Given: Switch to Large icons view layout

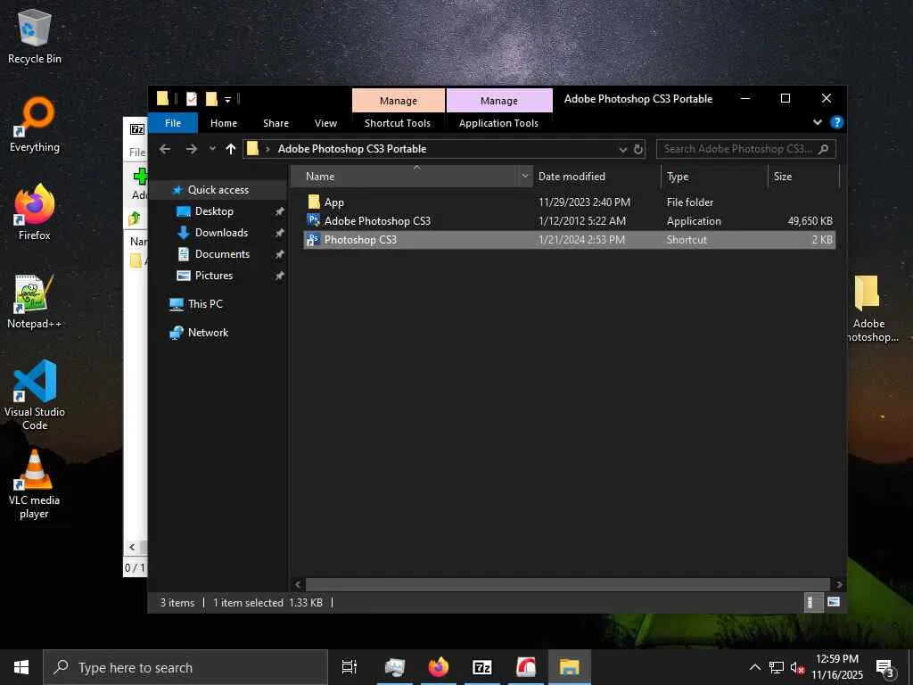Looking at the screenshot, I should click(834, 602).
